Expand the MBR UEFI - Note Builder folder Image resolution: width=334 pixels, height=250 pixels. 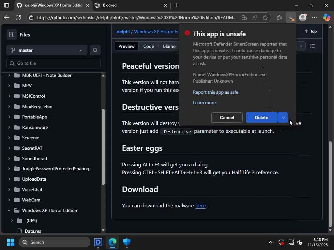tap(9, 75)
